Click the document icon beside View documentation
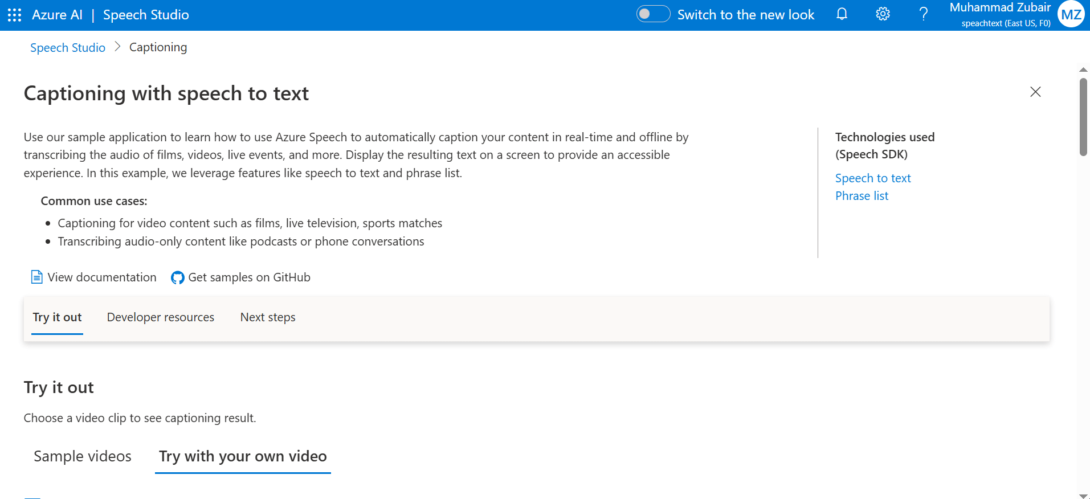Image resolution: width=1090 pixels, height=499 pixels. [36, 277]
